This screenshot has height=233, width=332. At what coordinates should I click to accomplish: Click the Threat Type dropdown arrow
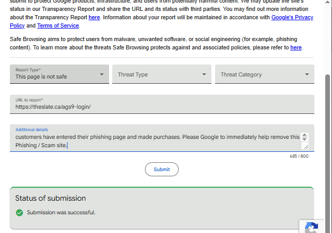click(x=204, y=74)
